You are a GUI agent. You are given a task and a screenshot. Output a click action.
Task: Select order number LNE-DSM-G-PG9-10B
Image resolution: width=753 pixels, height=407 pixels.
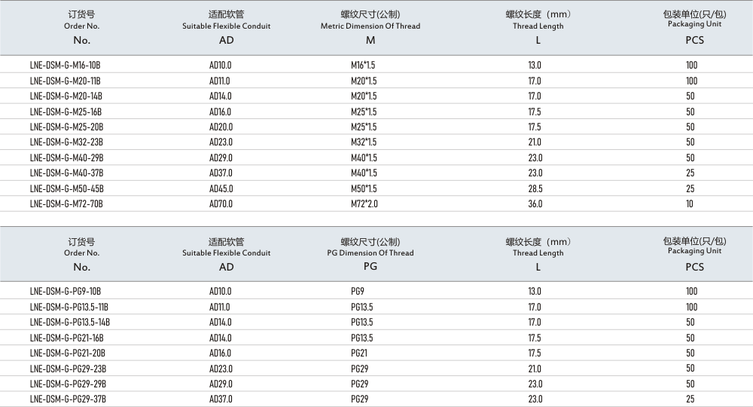(x=65, y=291)
